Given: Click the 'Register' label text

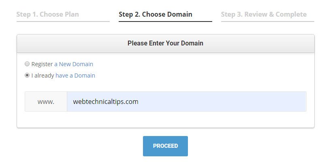Looking at the screenshot, I should [42, 64].
